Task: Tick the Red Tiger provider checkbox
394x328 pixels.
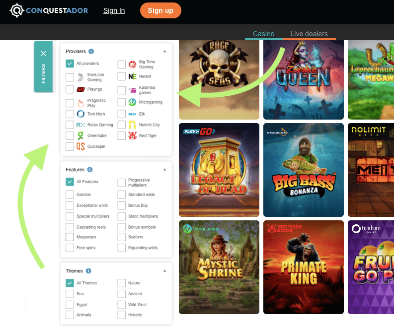Action: 122,135
